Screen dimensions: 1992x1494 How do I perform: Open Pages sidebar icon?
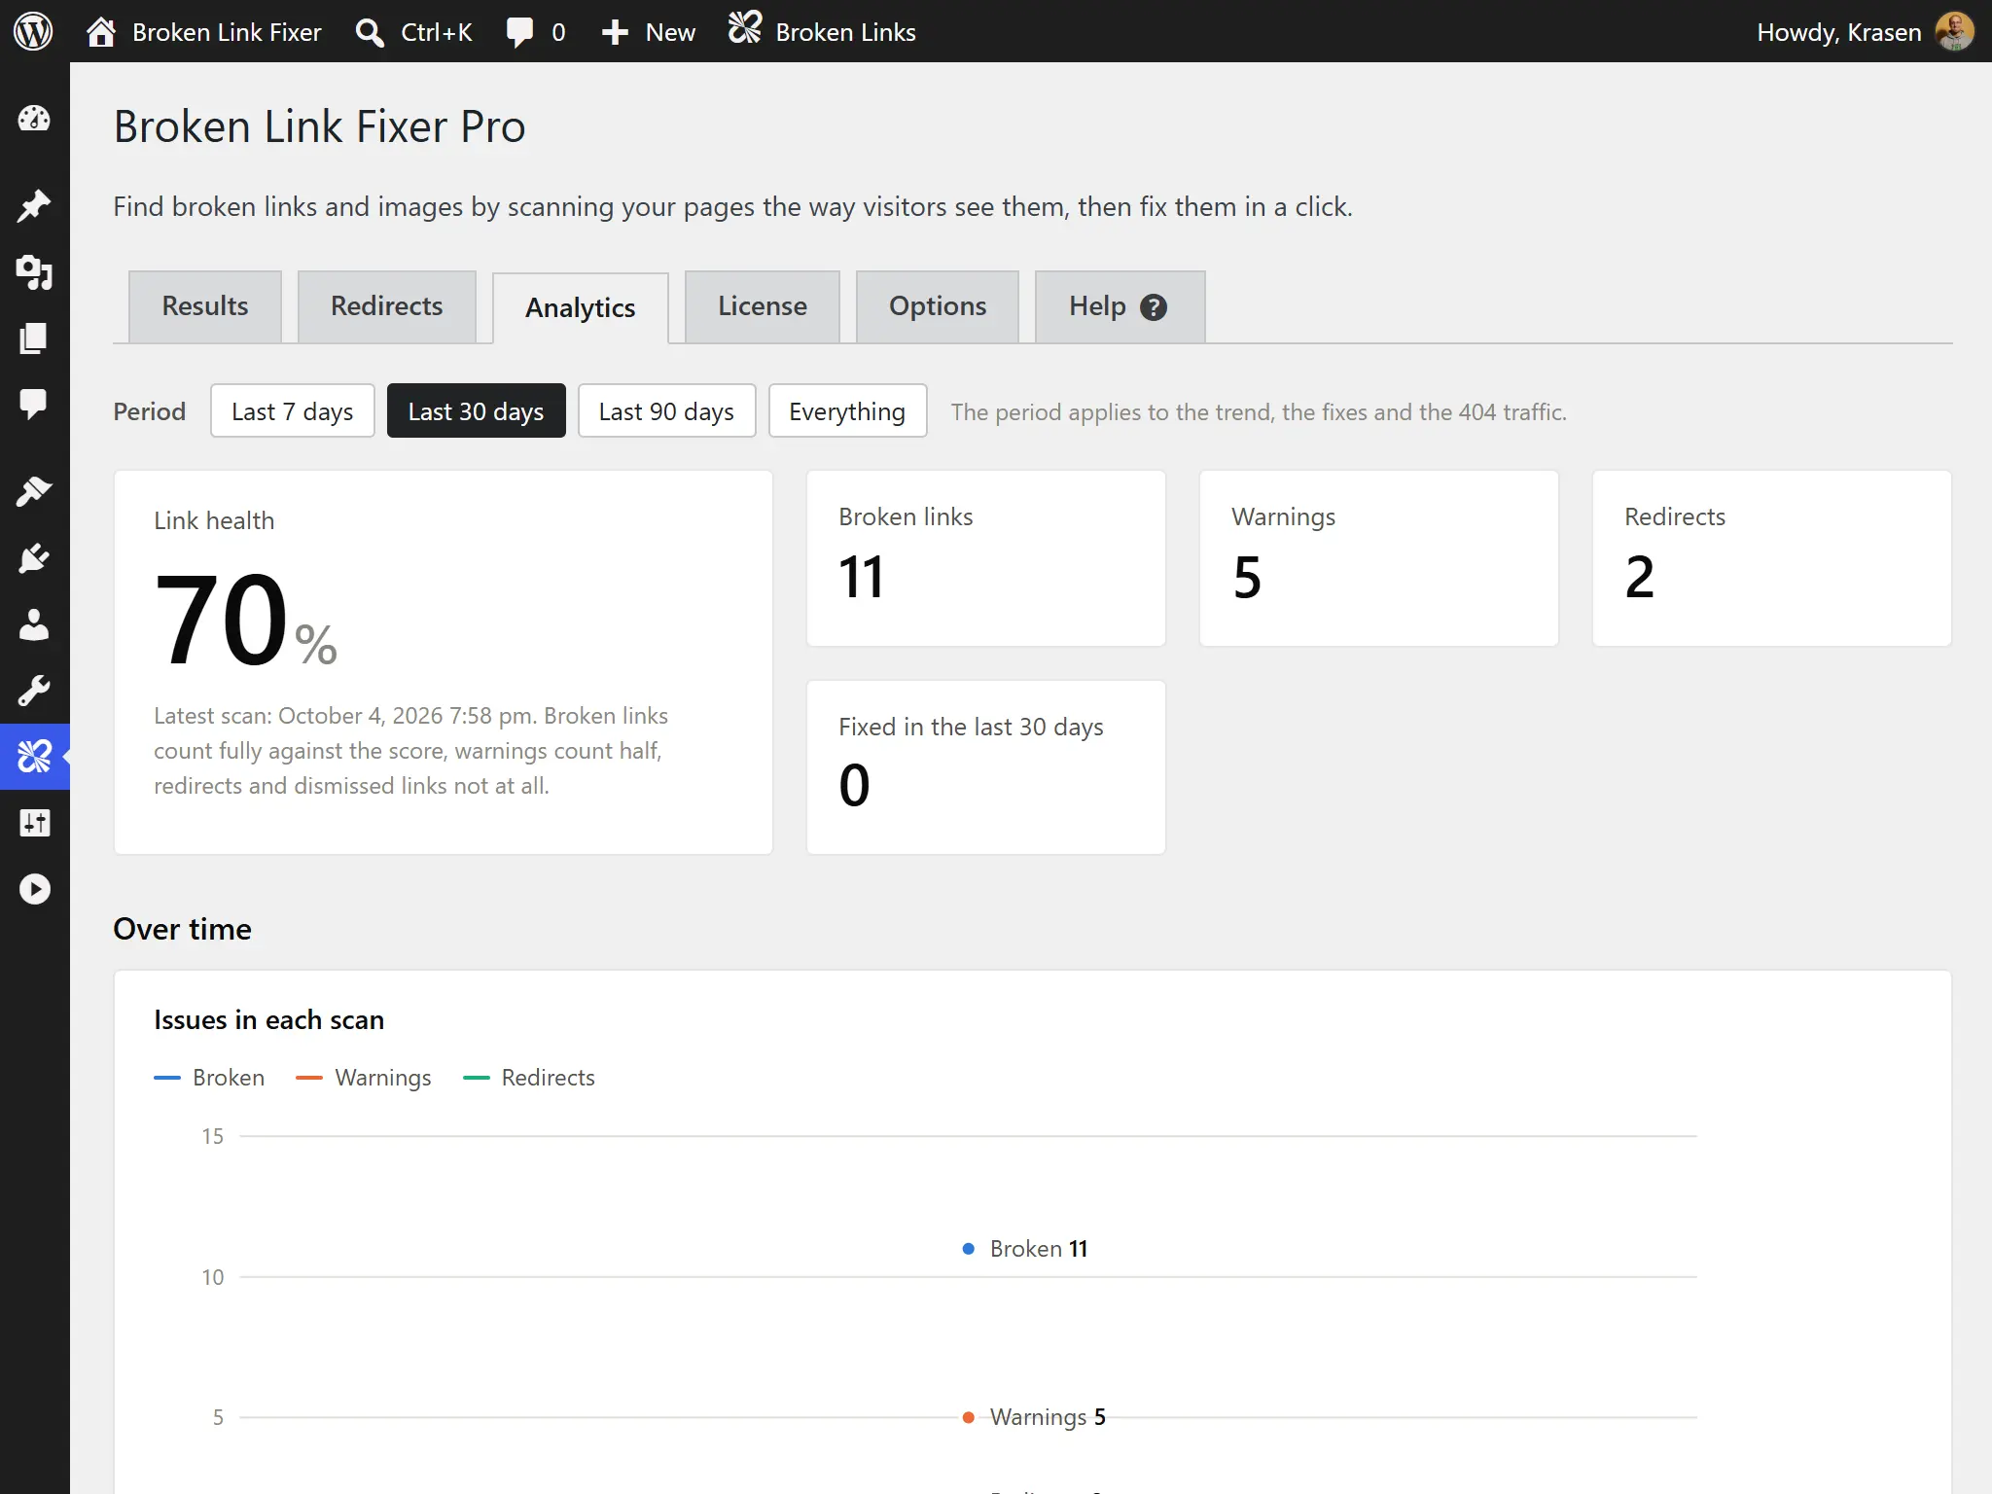pos(34,338)
